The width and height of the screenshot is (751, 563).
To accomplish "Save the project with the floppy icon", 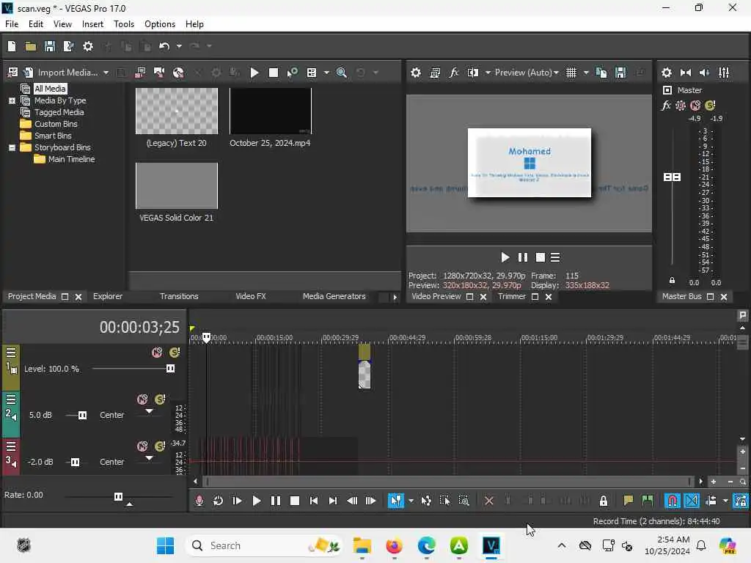I will coord(49,46).
